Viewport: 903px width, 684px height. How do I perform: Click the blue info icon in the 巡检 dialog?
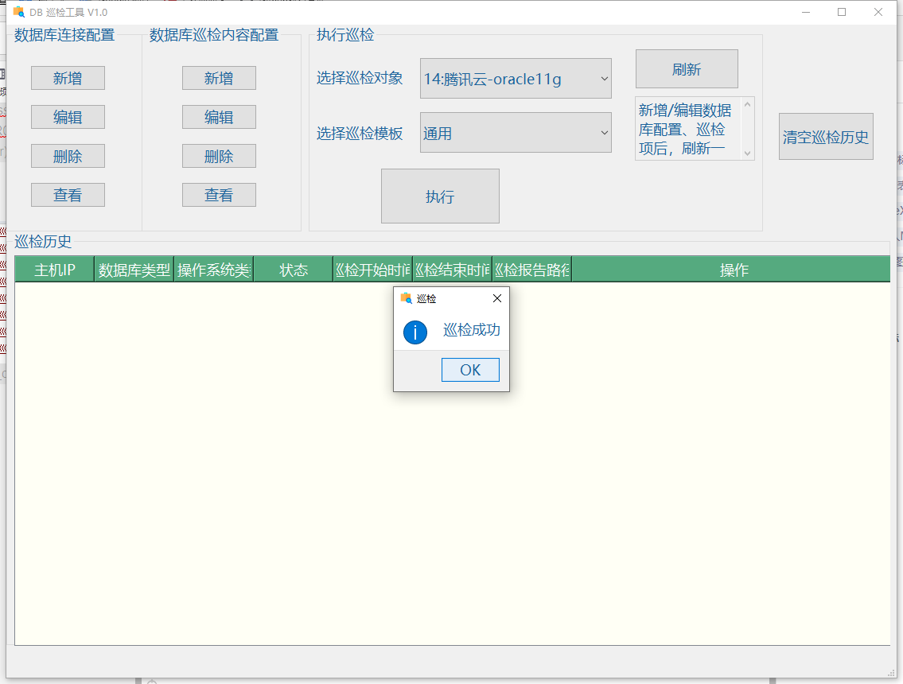click(x=415, y=332)
